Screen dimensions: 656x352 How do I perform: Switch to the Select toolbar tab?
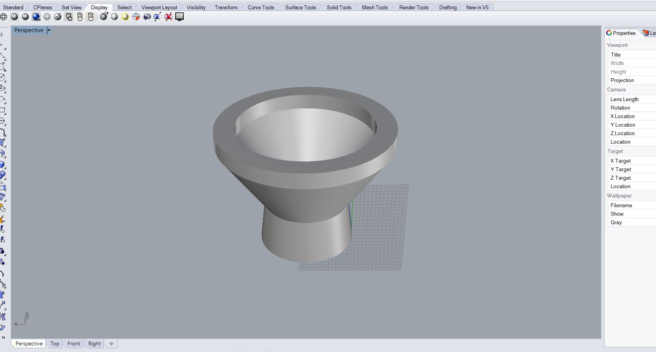click(x=124, y=7)
